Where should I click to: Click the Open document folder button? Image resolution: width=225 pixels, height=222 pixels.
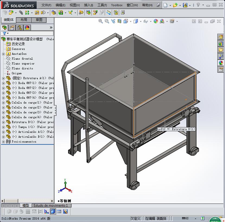(175, 5)
